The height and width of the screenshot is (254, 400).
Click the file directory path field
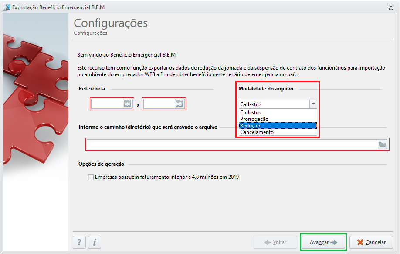coord(232,144)
